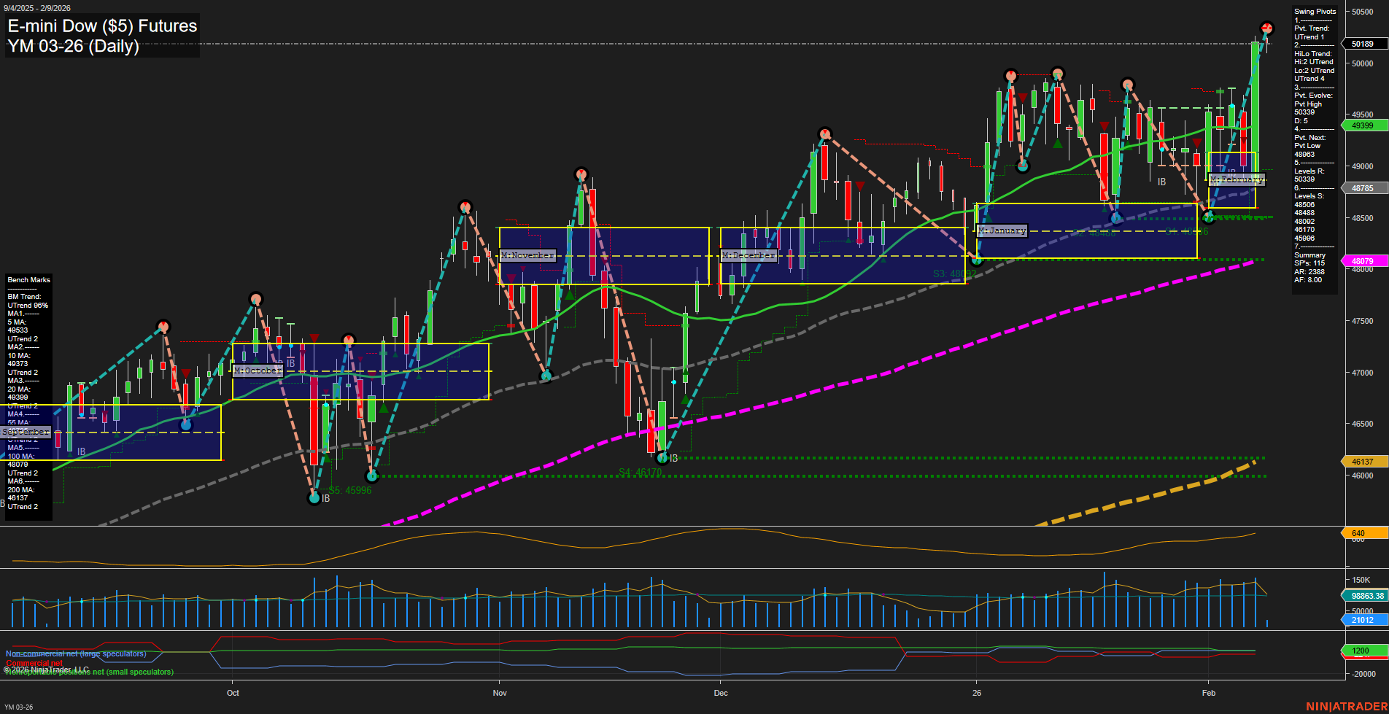Collapse the Swing Pivots panel on the right
1389x714 pixels.
pos(1317,11)
